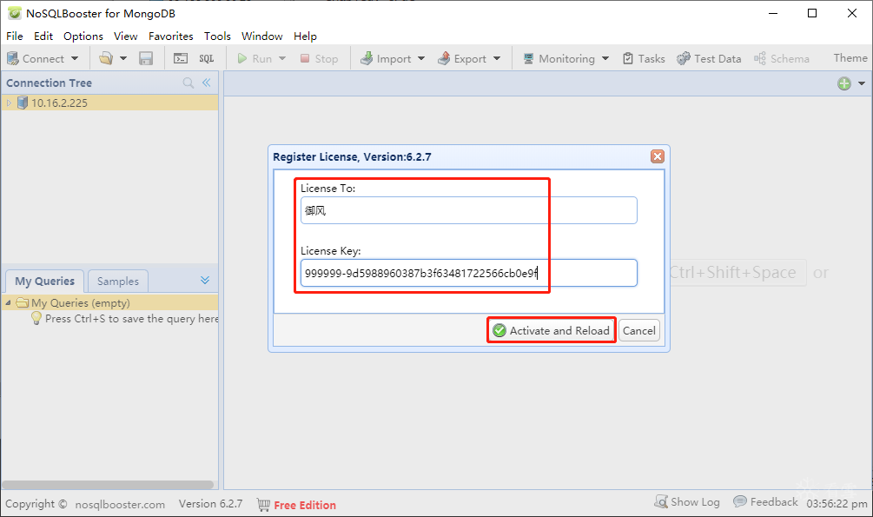Image resolution: width=873 pixels, height=517 pixels.
Task: Open the Favorites menu
Action: [171, 36]
